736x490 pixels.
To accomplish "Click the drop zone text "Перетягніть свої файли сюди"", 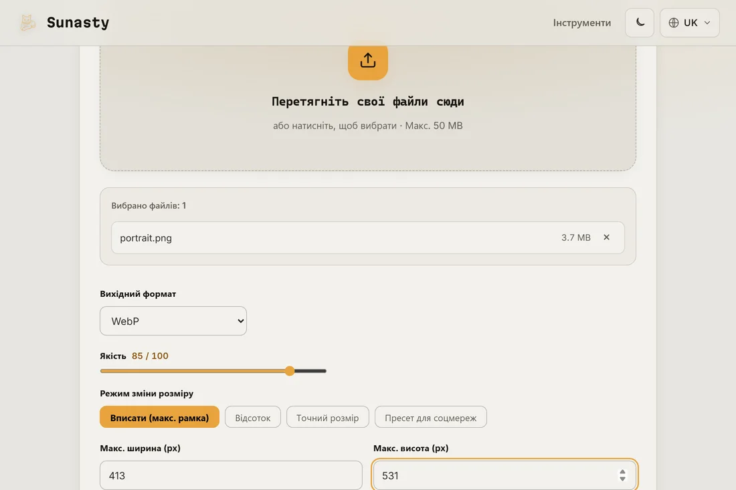I will [x=368, y=102].
